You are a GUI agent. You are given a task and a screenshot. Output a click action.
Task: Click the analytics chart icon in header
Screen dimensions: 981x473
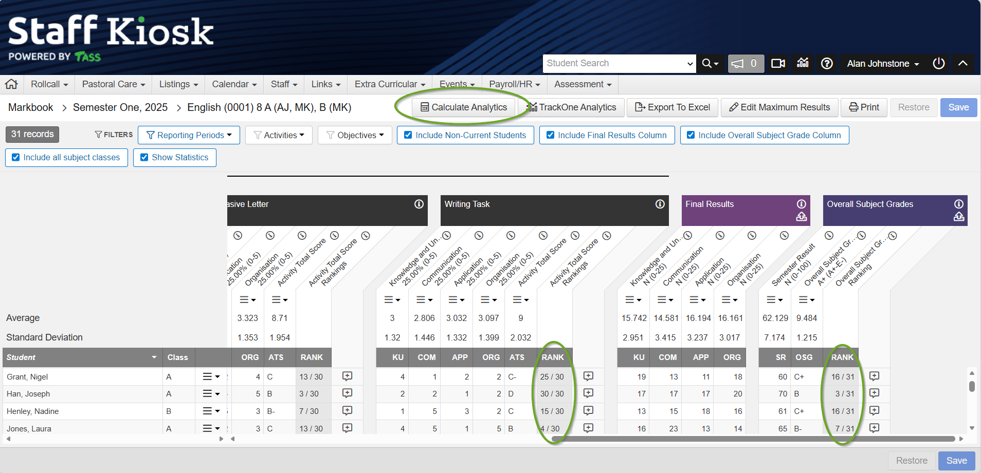(x=803, y=64)
